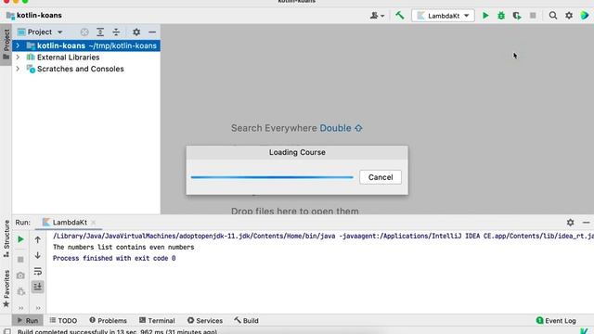Open Run panel settings gear
Viewport: 594px width, 334px height.
pos(570,223)
